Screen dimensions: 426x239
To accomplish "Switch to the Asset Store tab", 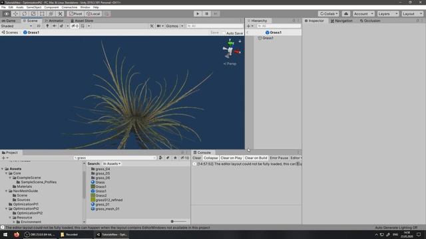I will (82, 21).
